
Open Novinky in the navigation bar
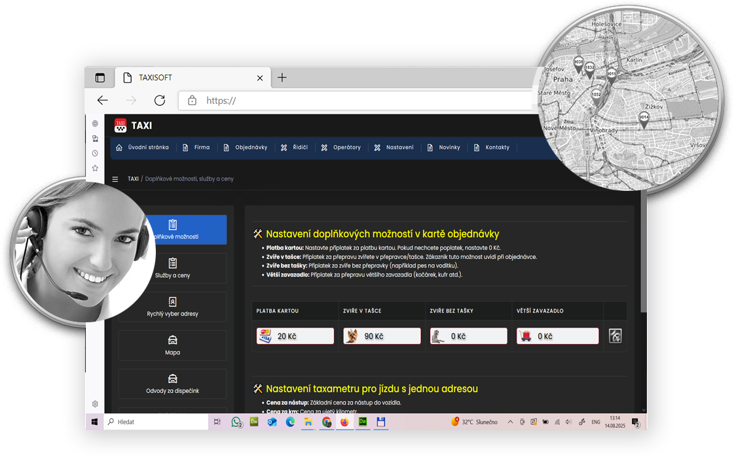pos(444,147)
